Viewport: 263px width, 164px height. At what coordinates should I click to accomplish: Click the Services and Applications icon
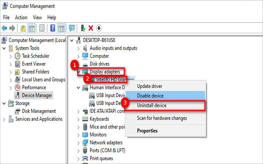[11, 119]
